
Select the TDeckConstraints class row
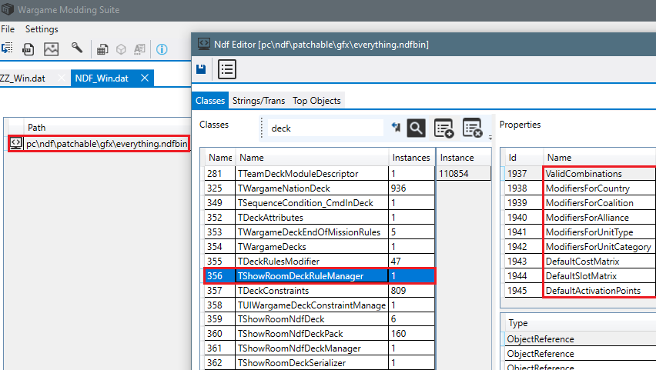(x=320, y=291)
